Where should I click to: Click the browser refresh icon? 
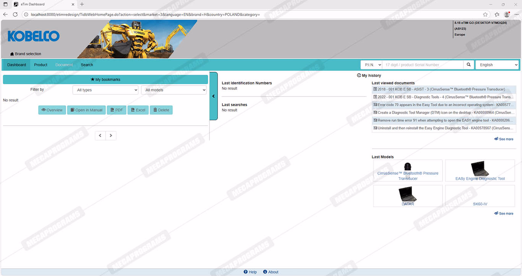15,15
